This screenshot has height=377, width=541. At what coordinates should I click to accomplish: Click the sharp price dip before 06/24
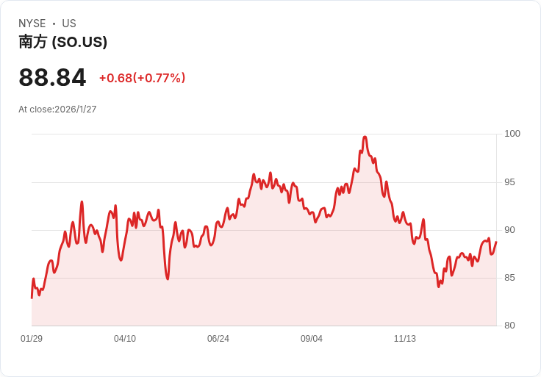(168, 279)
